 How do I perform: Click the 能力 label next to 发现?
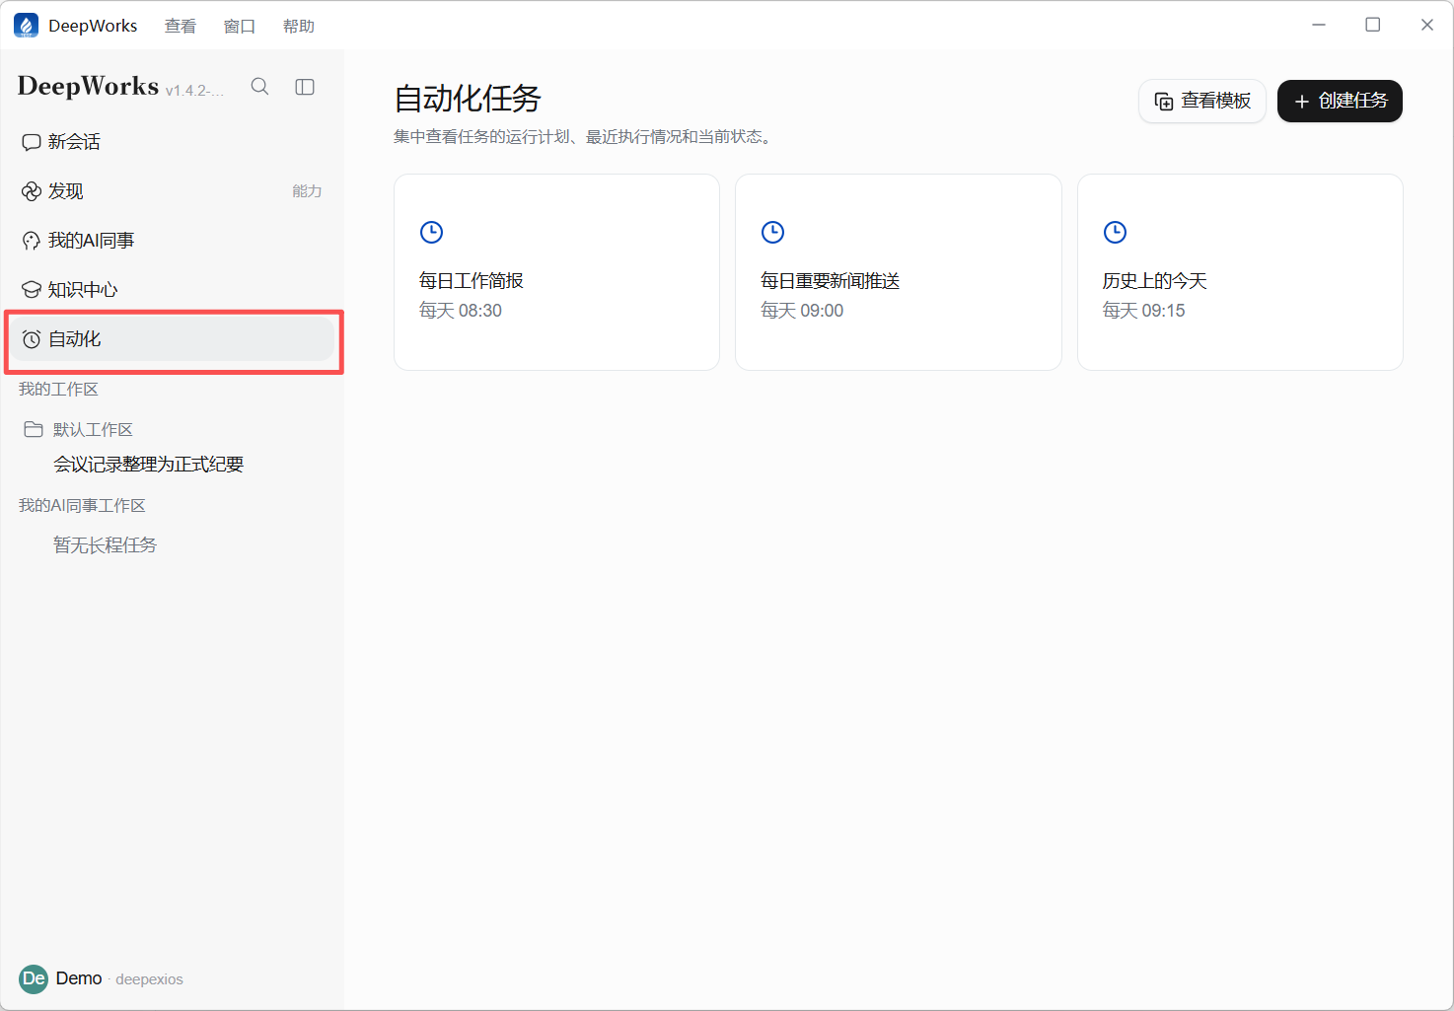coord(307,191)
